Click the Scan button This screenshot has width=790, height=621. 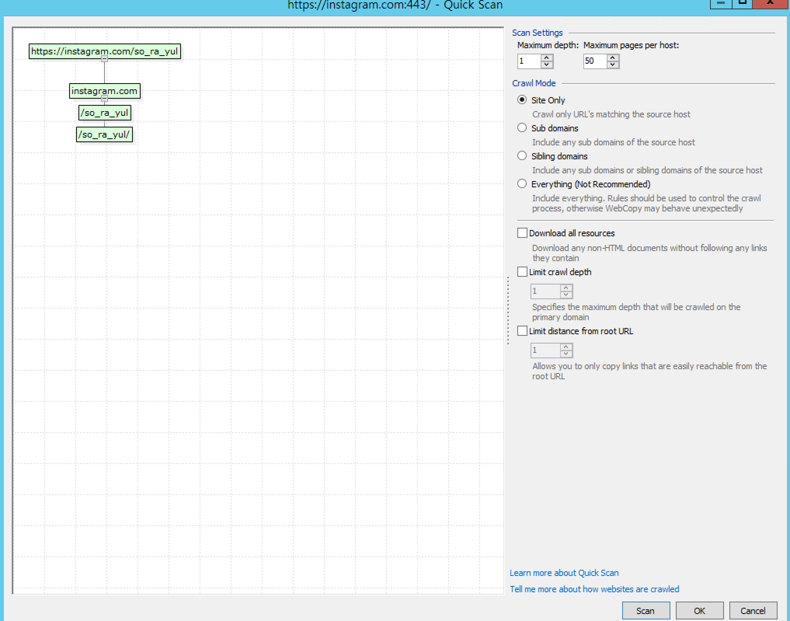[646, 611]
